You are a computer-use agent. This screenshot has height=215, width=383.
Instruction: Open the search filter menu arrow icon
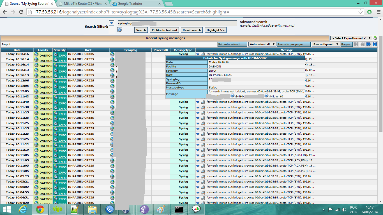[x=112, y=23]
